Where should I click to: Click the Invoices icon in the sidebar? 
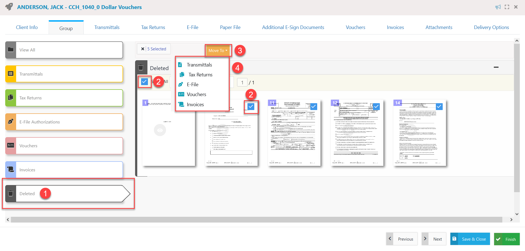click(11, 170)
